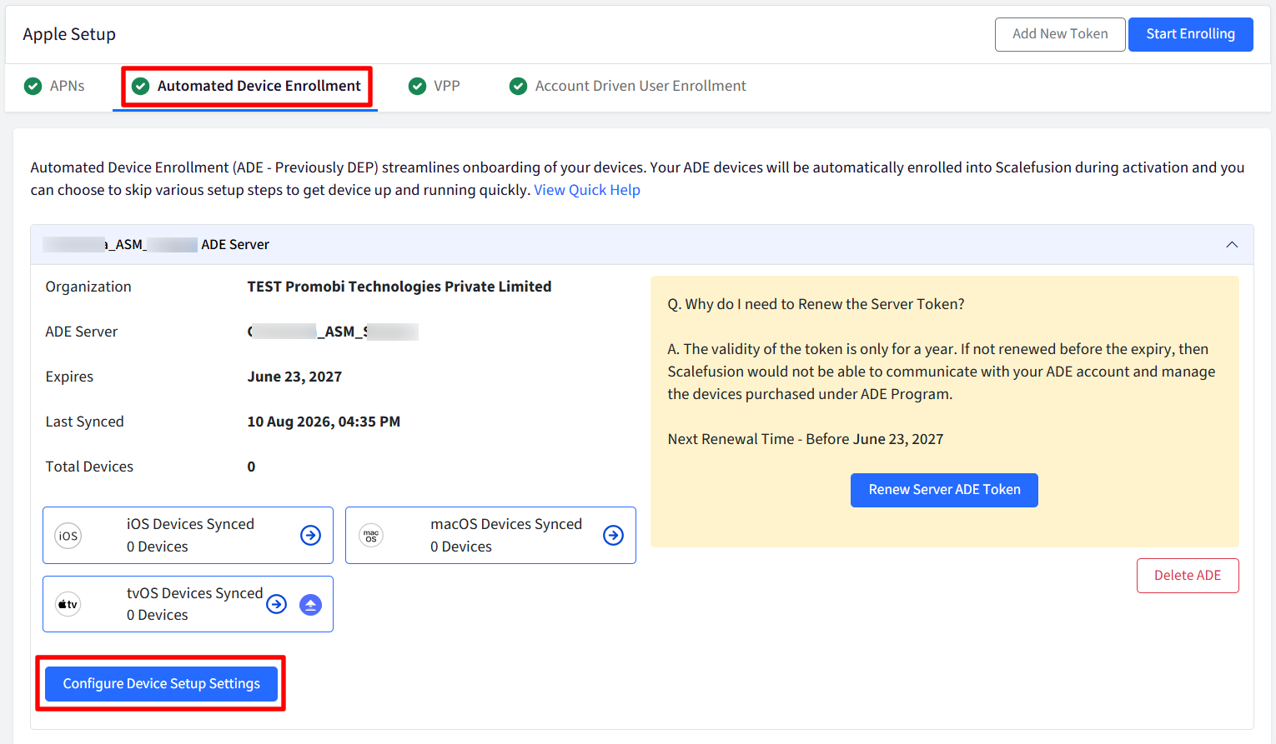Click the iOS platform icon
1276x744 pixels.
click(x=68, y=536)
